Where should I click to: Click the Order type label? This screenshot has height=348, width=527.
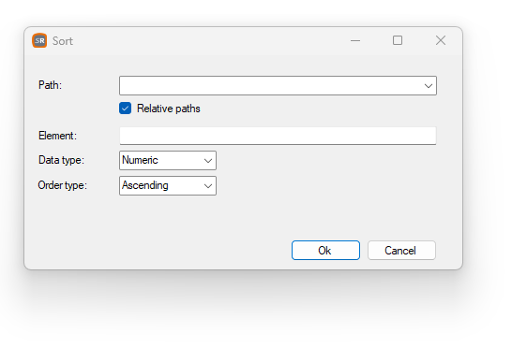[x=62, y=185]
